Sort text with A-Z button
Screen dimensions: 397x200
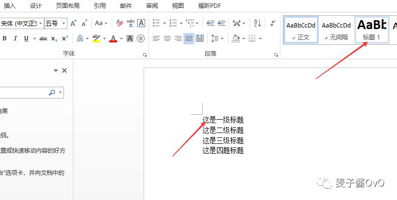coord(257,23)
